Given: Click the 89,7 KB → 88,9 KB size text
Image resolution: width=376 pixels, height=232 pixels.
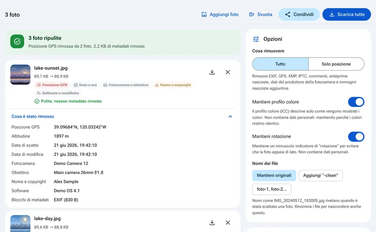Looking at the screenshot, I should (x=51, y=76).
